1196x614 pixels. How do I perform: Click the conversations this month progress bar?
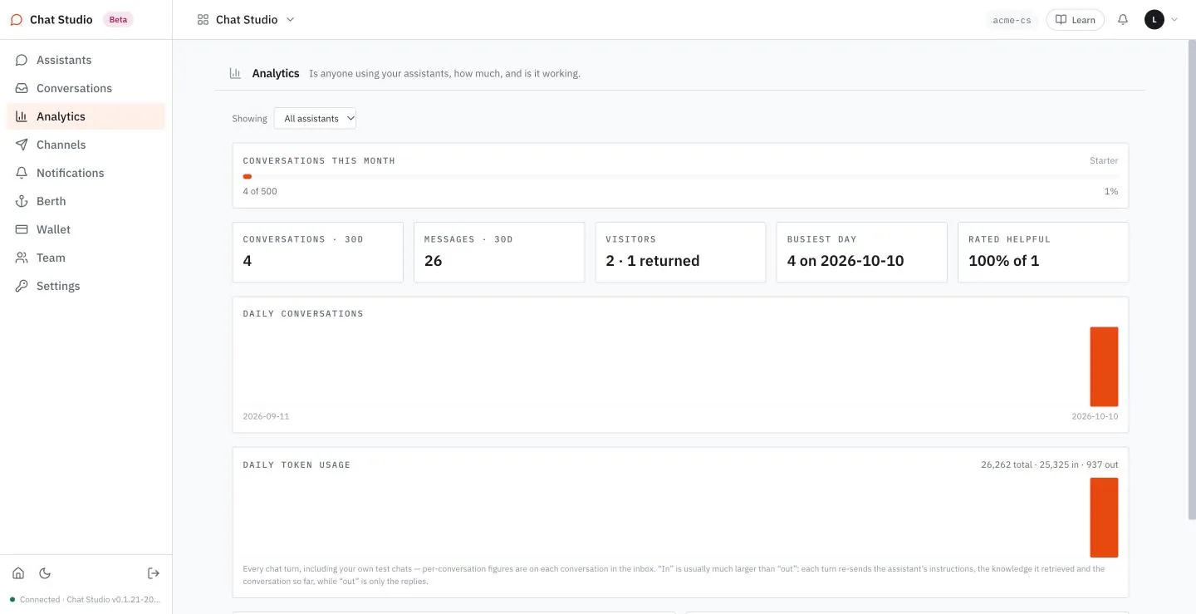680,176
